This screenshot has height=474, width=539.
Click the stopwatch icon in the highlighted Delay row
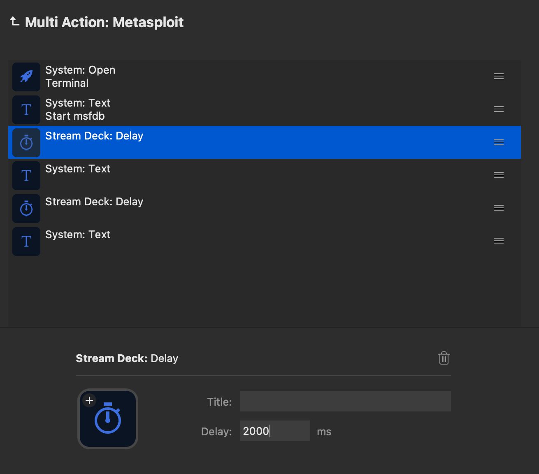pos(26,142)
